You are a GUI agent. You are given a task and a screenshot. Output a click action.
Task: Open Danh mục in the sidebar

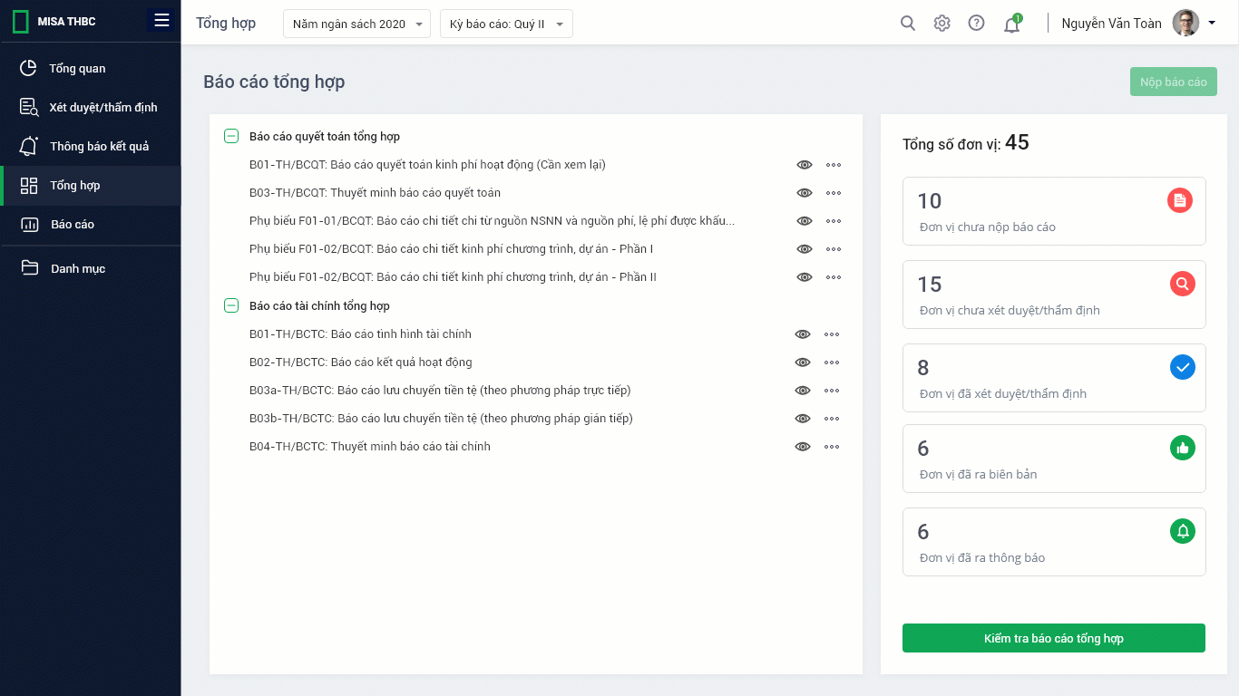coord(91,268)
